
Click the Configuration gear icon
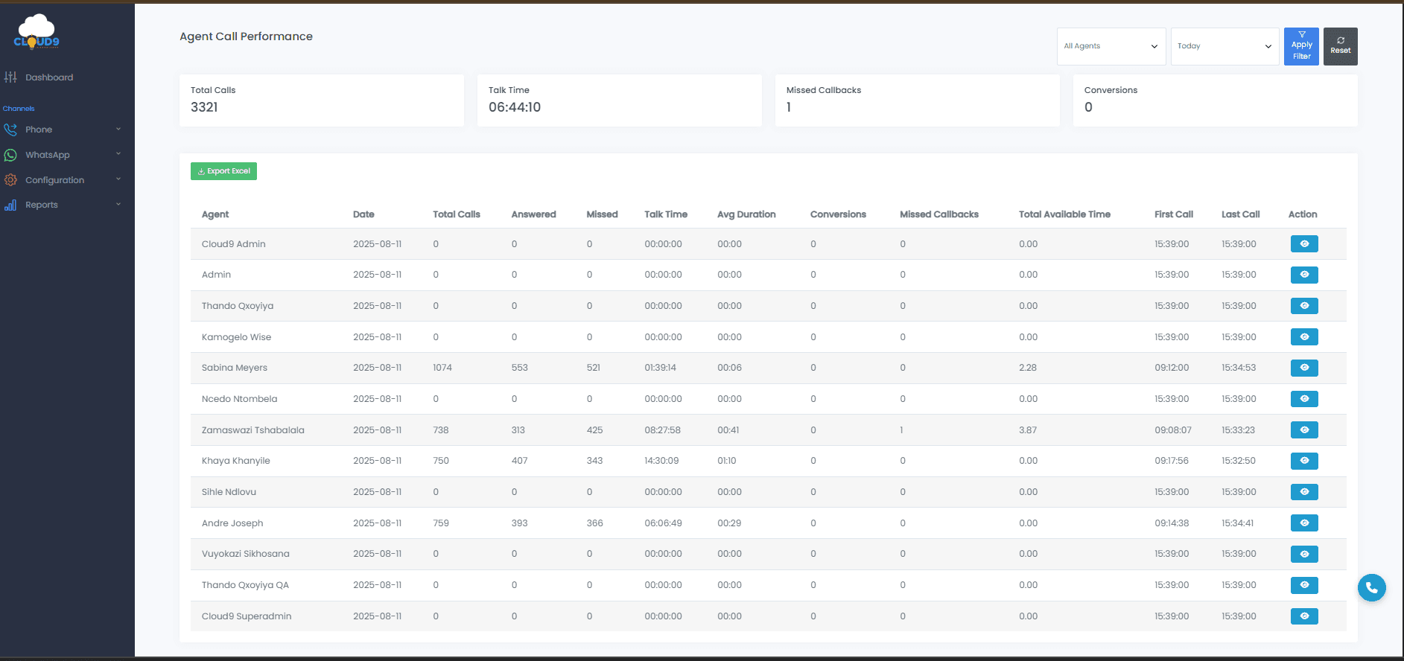(10, 180)
